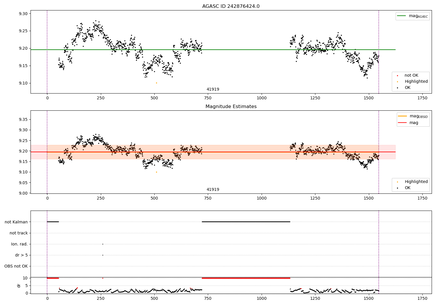Viewport: 436px width, 305px height.
Task: Click the '9.35' y-tick of Magnitude Estimates plot
Action: [x=23, y=119]
